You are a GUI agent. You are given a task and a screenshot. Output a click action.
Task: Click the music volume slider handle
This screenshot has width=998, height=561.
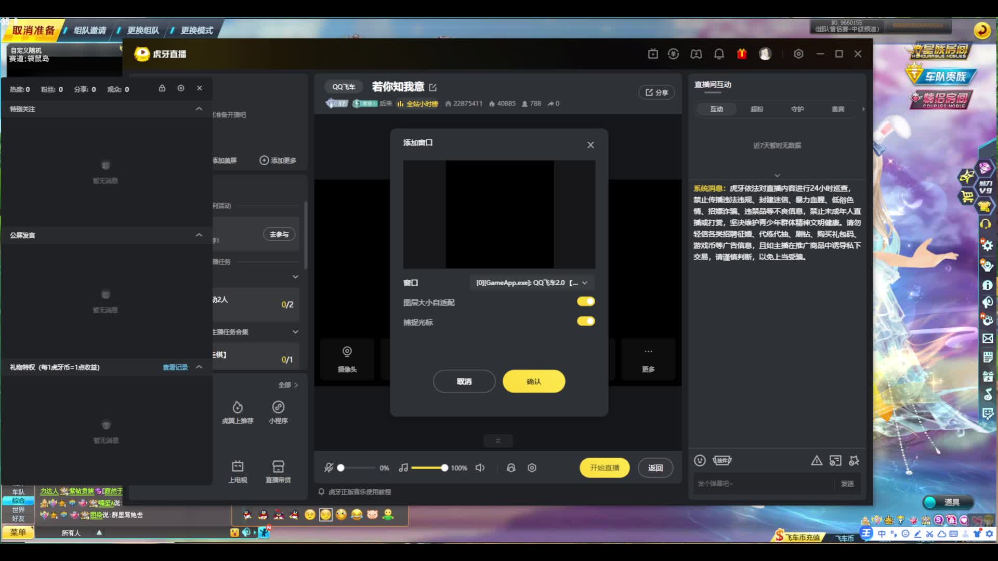[x=444, y=468]
